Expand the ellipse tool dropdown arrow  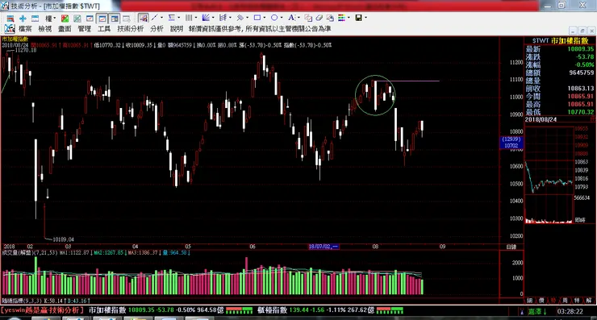(282, 18)
